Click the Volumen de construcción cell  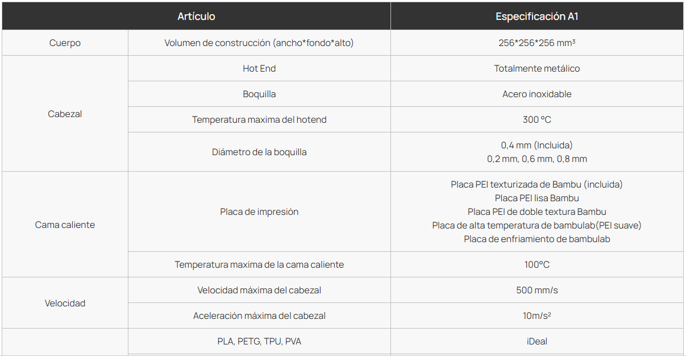[x=259, y=43]
